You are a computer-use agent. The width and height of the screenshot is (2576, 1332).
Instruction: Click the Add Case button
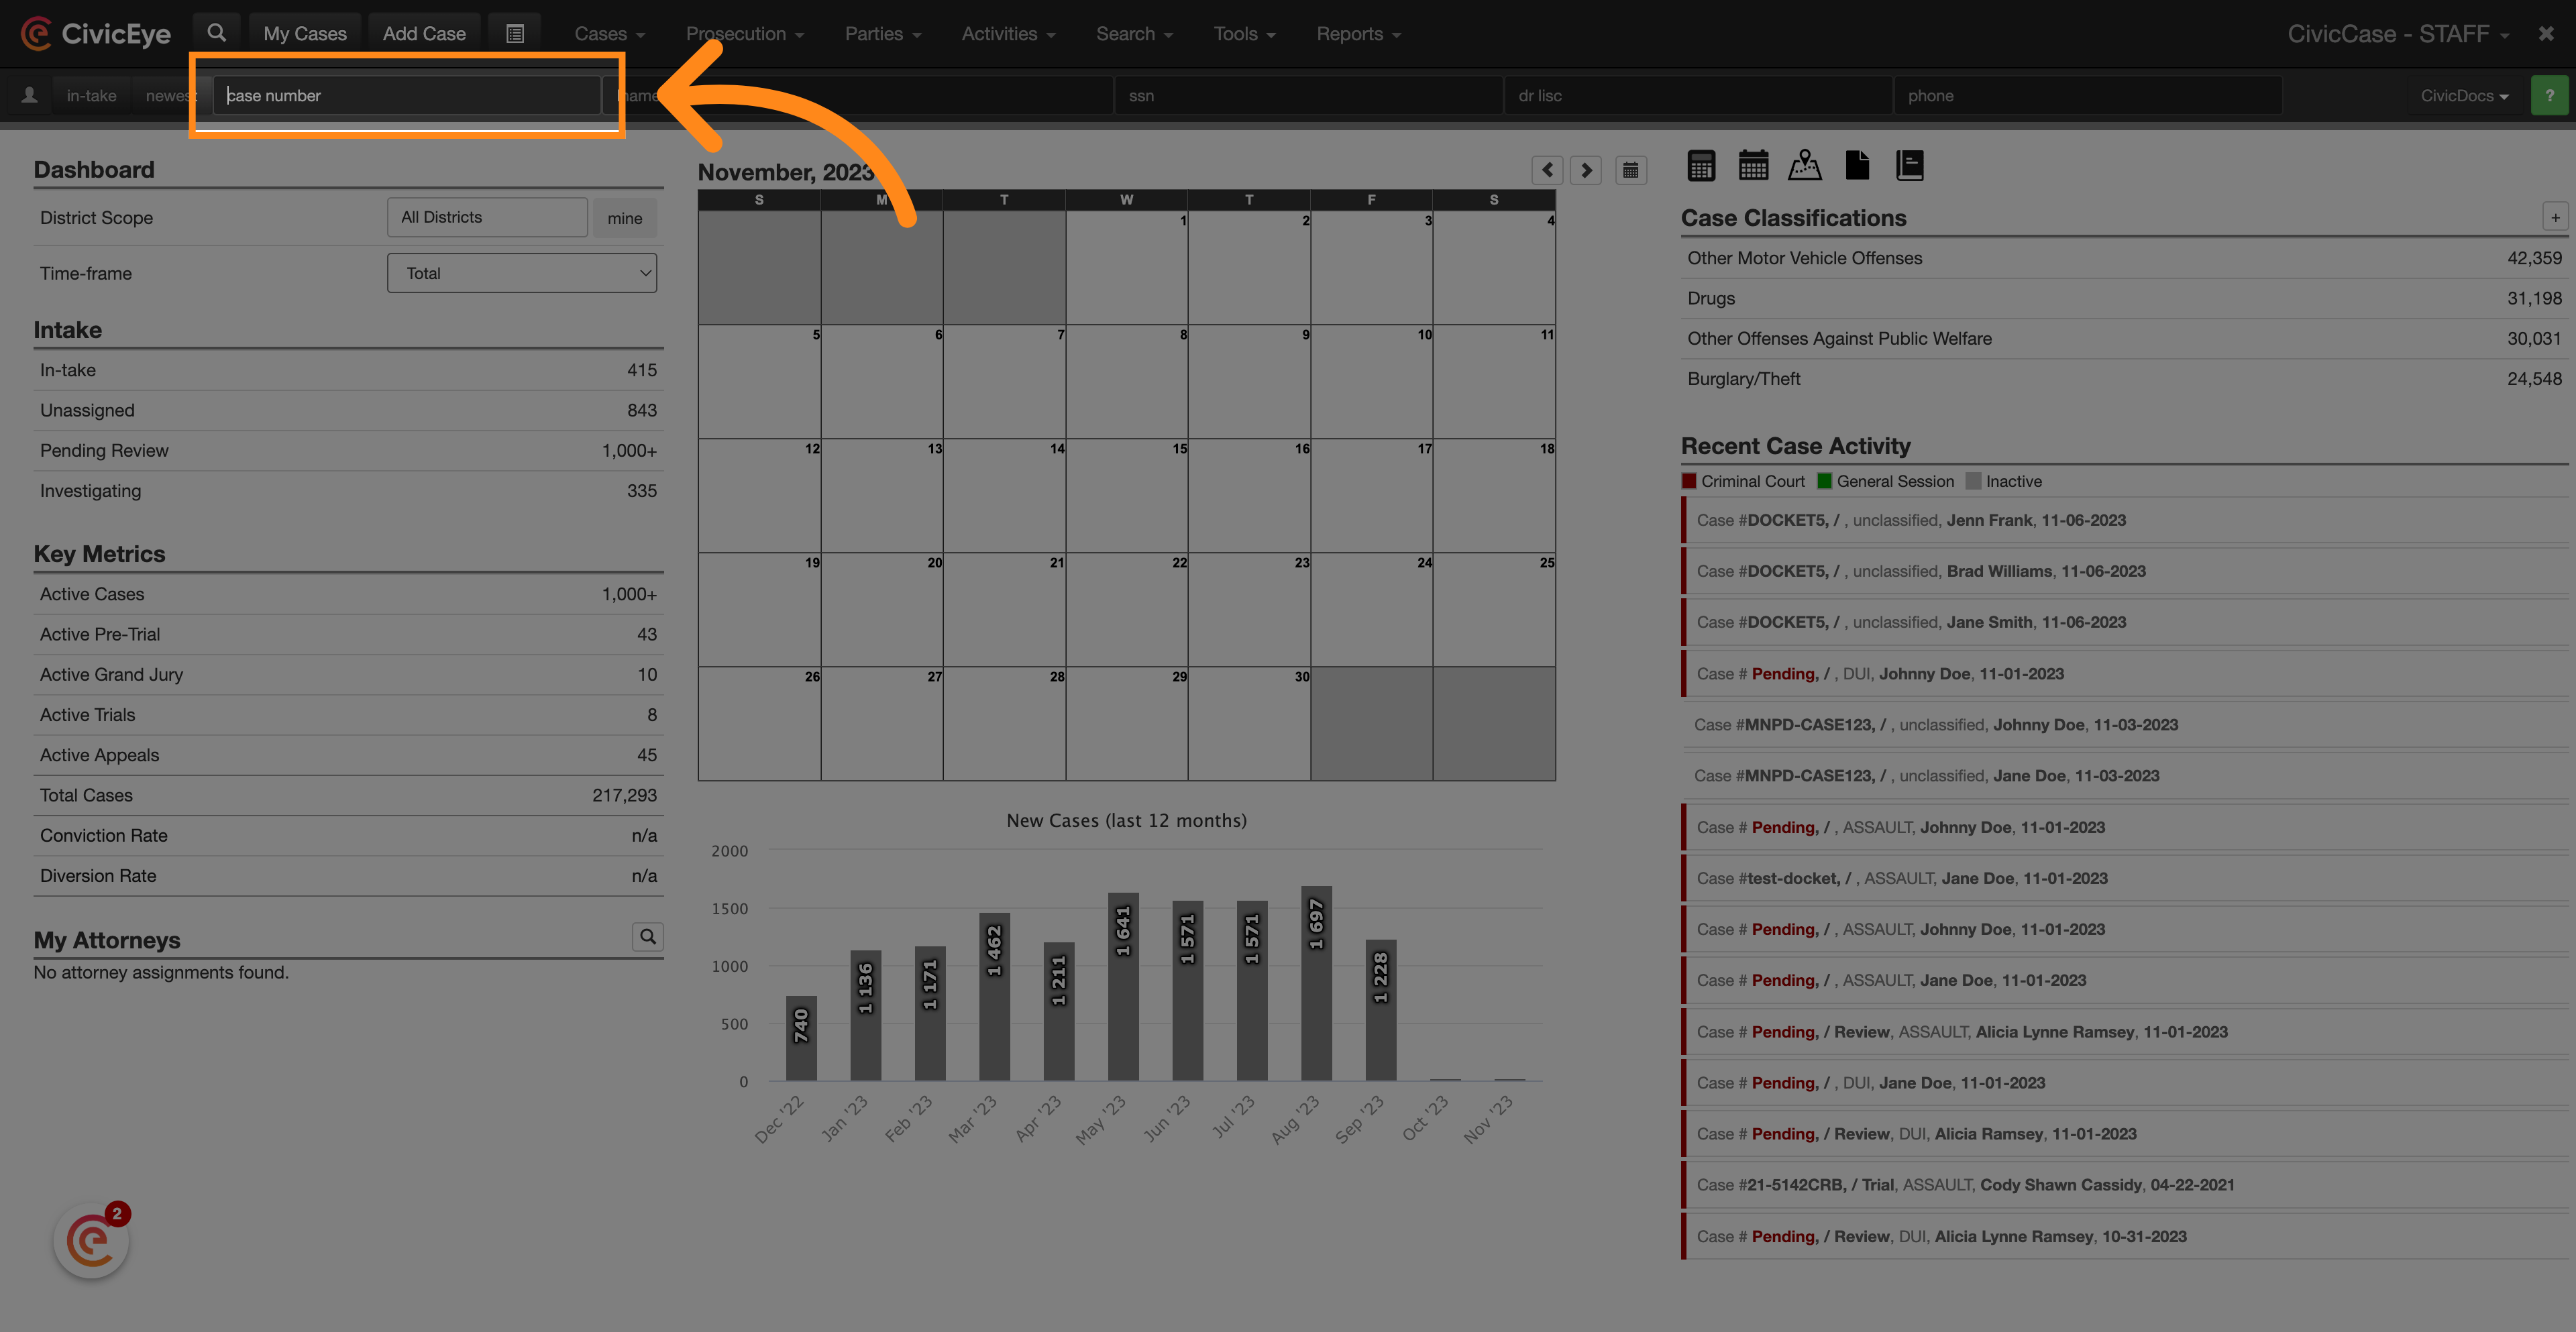coord(424,34)
